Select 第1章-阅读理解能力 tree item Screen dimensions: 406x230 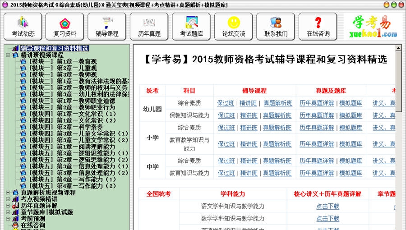pos(86,147)
